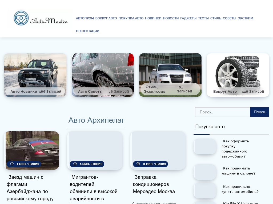Open article Заезд машин с флагами Азербайджана
The width and height of the screenshot is (273, 204).
point(30,188)
